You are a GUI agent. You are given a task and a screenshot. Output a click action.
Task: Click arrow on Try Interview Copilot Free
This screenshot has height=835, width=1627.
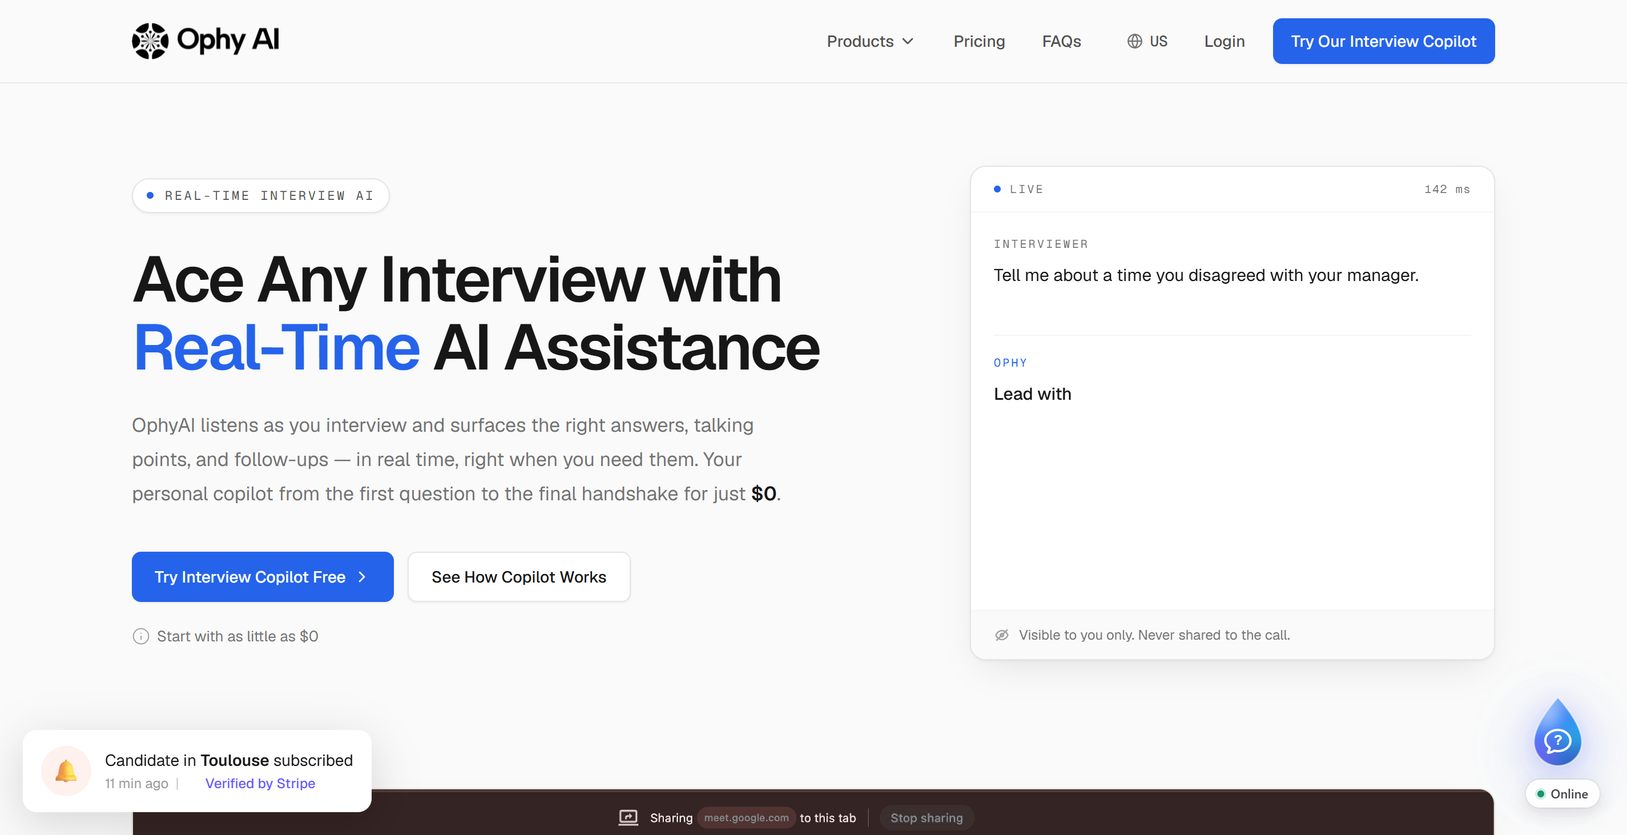point(362,576)
